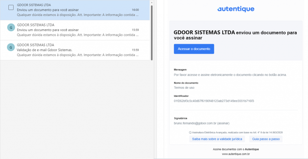Tick the checkbox on the 16:00 email

(11, 8)
